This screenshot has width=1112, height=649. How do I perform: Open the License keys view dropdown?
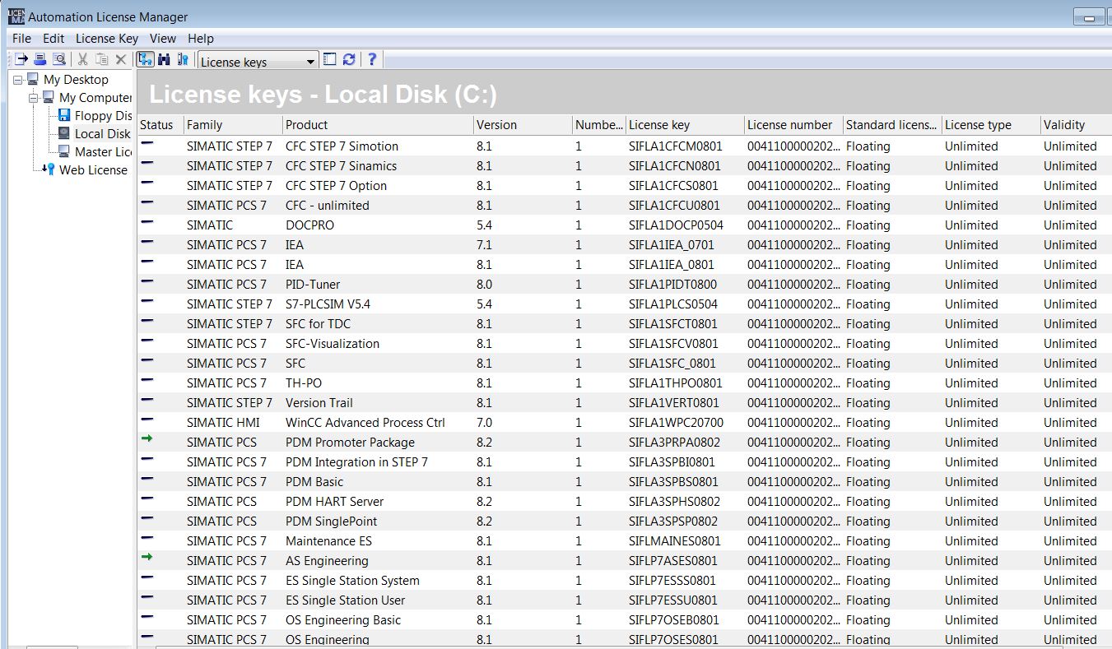(x=310, y=62)
